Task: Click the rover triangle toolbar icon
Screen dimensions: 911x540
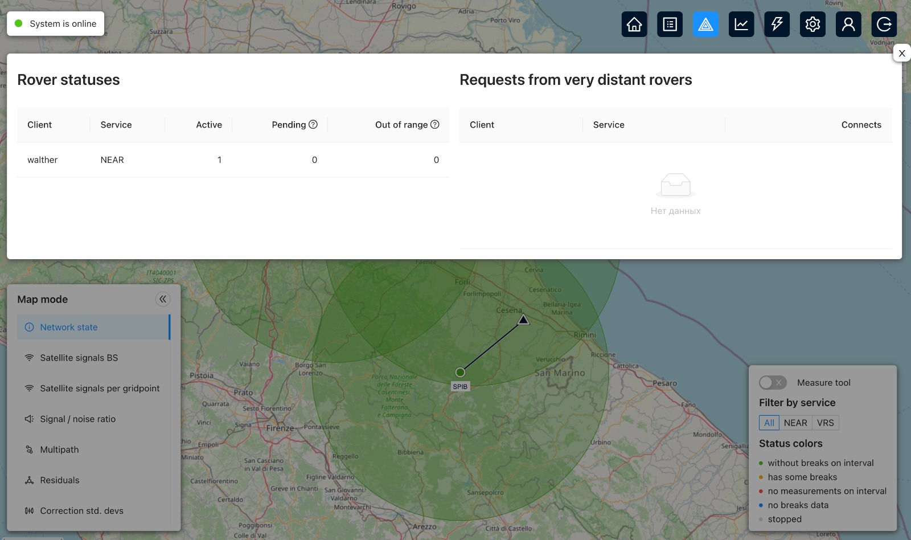Action: click(705, 24)
